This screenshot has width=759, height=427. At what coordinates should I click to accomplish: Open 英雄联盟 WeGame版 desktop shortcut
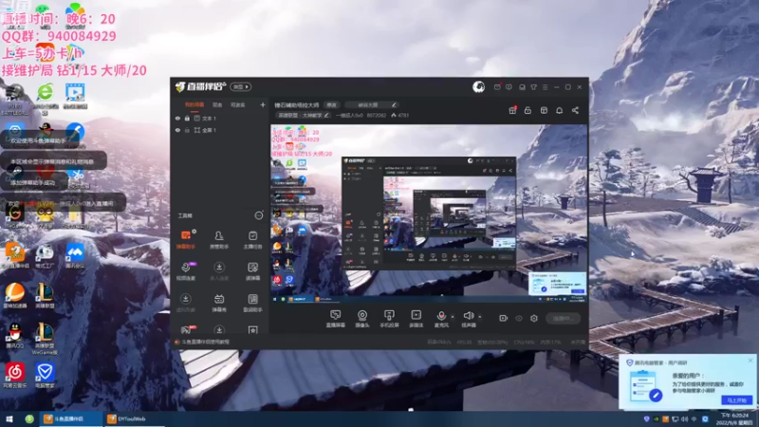pos(45,339)
